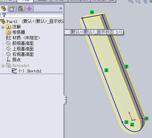Click the Sketch1 pencil icon
The width and height of the screenshot is (152, 138).
click(14, 71)
